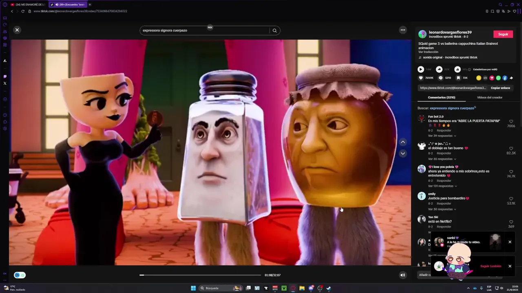Screen dimensions: 522x293
Task: Open Discord from the taskbar
Action: (311, 288)
